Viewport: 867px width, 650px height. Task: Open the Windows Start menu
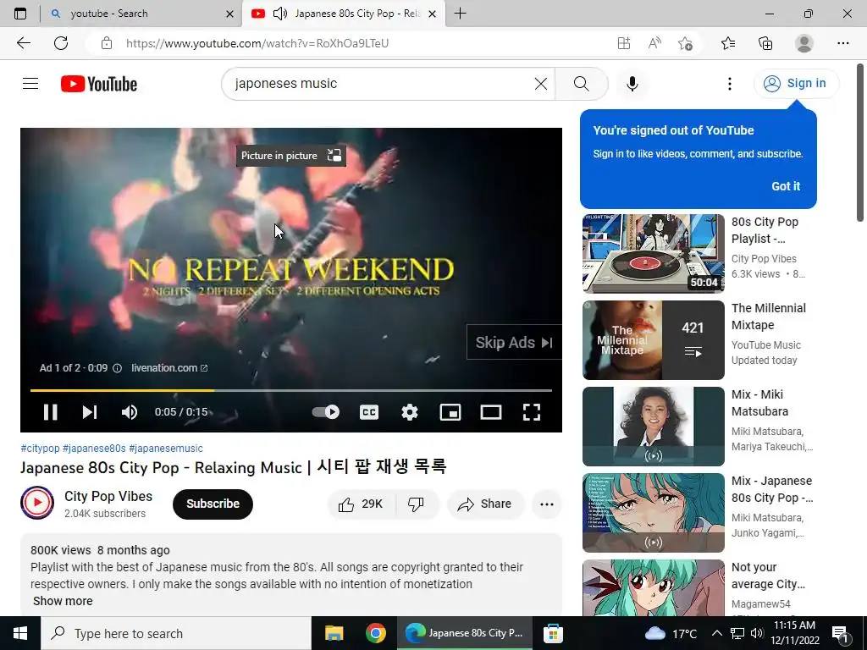[x=20, y=633]
